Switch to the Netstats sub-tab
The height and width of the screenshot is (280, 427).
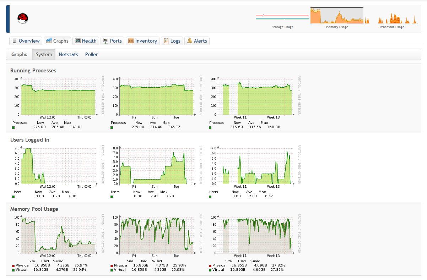[x=68, y=54]
